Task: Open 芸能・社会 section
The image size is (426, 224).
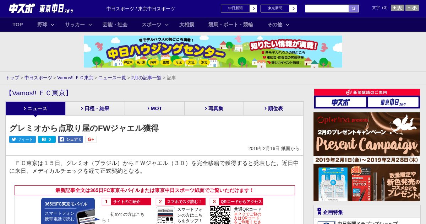Action: (115, 25)
